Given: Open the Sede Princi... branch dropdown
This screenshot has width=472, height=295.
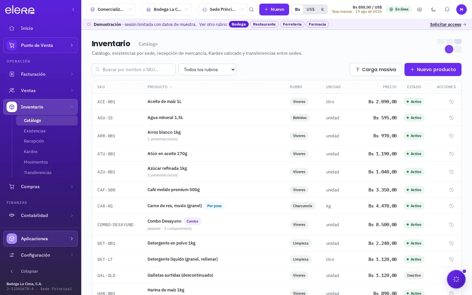Looking at the screenshot, I should [223, 10].
